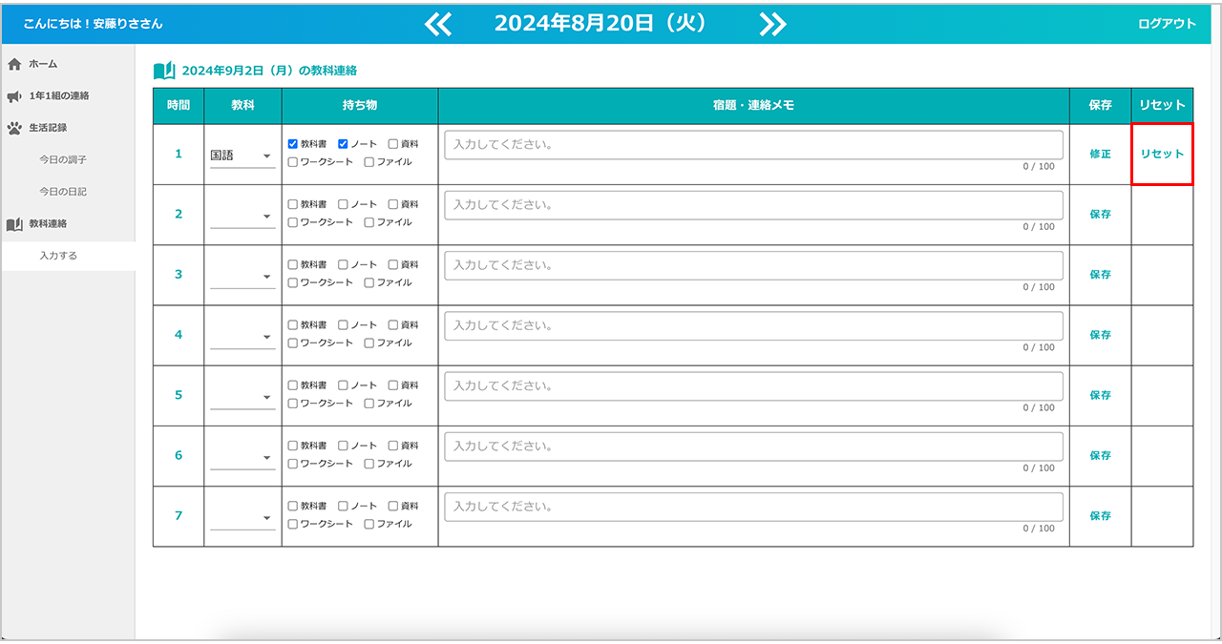
Task: Uncheck 教科書 checkbox in period 1
Action: (x=293, y=144)
